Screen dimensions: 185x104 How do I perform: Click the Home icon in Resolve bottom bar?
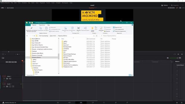(x=177, y=103)
